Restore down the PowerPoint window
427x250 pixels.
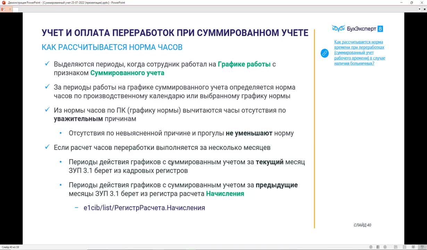tap(411, 2)
